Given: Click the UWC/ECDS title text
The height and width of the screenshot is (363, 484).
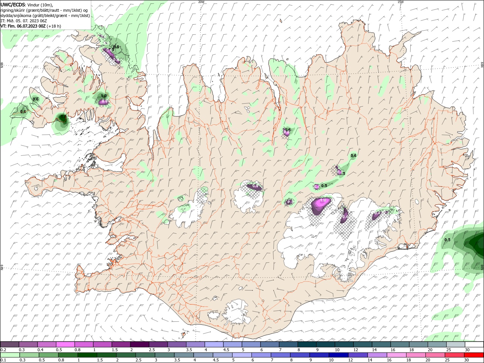Looking at the screenshot, I should click(x=13, y=5).
